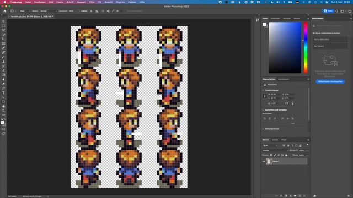Add layer style fx icon
The image size is (353, 198).
tap(281, 196)
